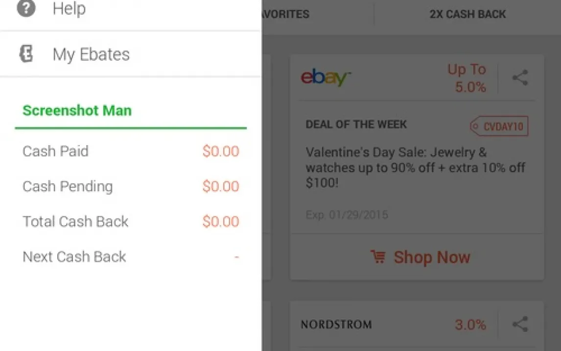
Task: Click the Up To 5.0% cash back rate
Action: (x=467, y=78)
